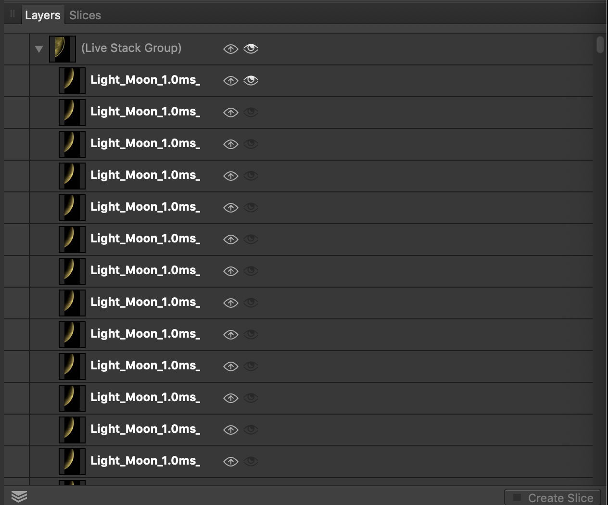Image resolution: width=608 pixels, height=505 pixels.
Task: Click the slice export icon for Live Stack Group
Action: (x=231, y=49)
